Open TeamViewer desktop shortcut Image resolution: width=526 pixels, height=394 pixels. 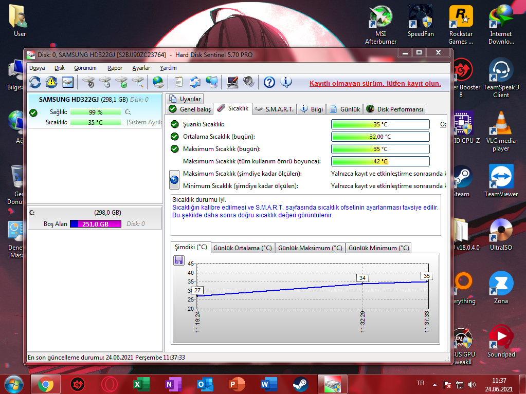[x=501, y=181]
